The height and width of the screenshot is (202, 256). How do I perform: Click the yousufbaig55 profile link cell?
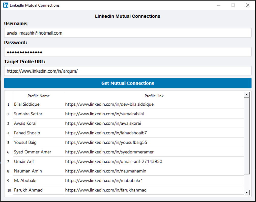tap(154, 143)
